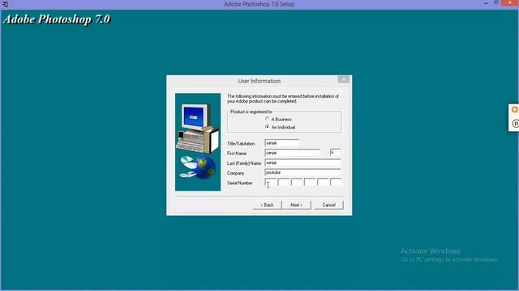Click the second Serial Number box
Image resolution: width=519 pixels, height=291 pixels.
(283, 183)
